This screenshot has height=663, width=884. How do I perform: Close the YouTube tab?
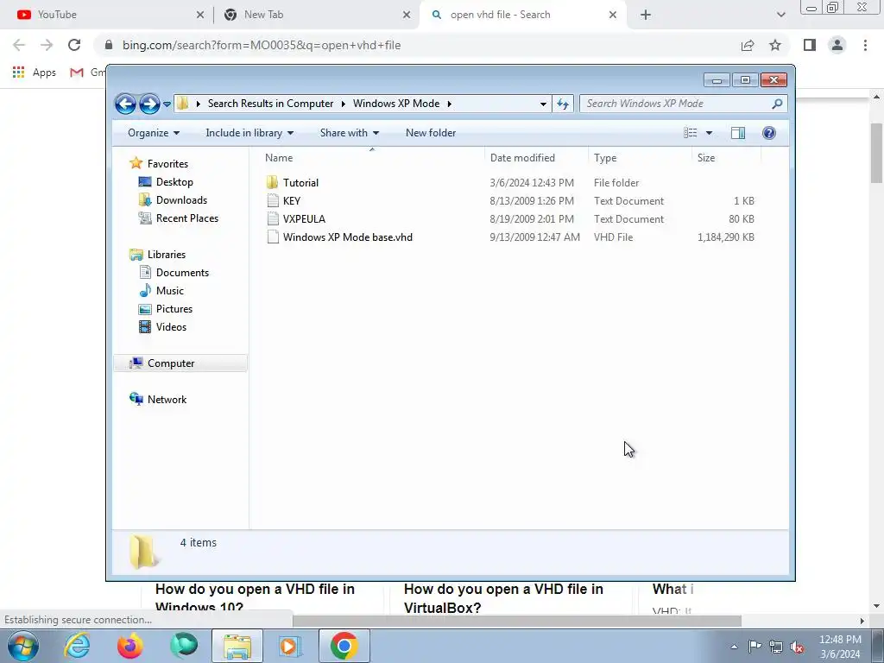(200, 15)
